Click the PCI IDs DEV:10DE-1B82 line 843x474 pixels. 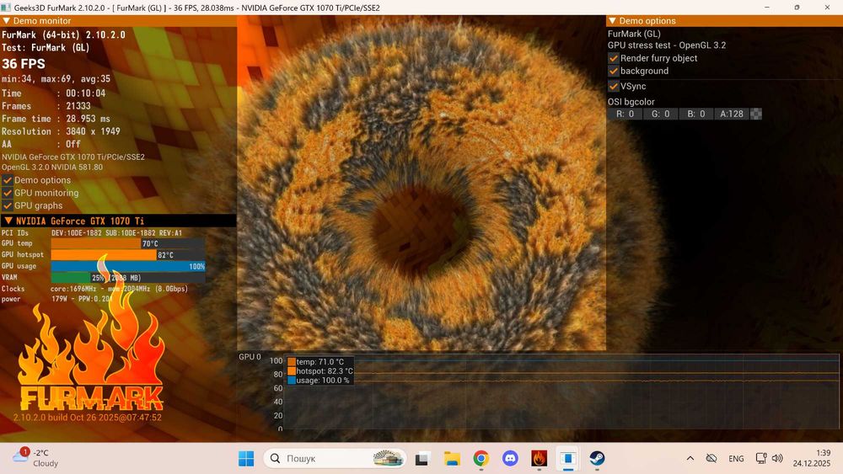91,233
